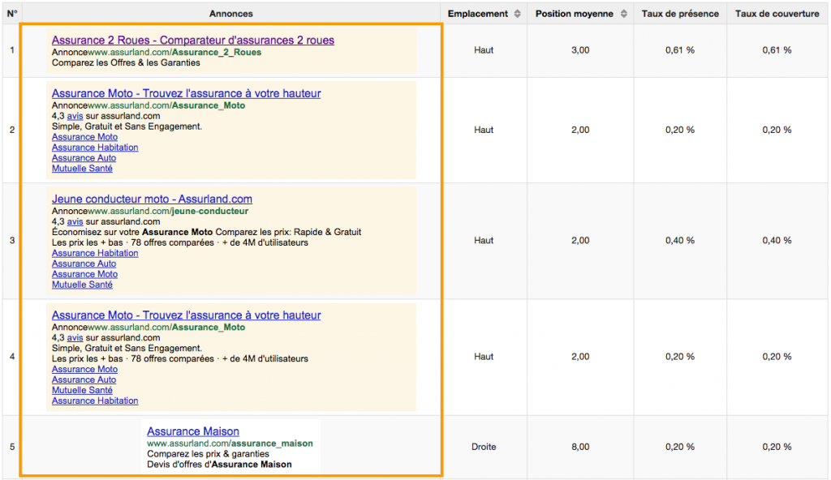Click ad 1's Taux de présence 0,61 %
This screenshot has width=831, height=480.
point(680,50)
